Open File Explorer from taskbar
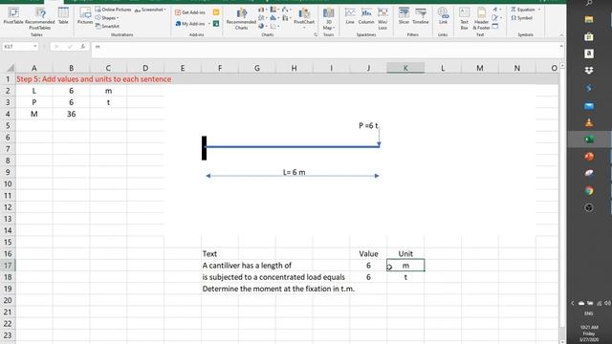 589,19
